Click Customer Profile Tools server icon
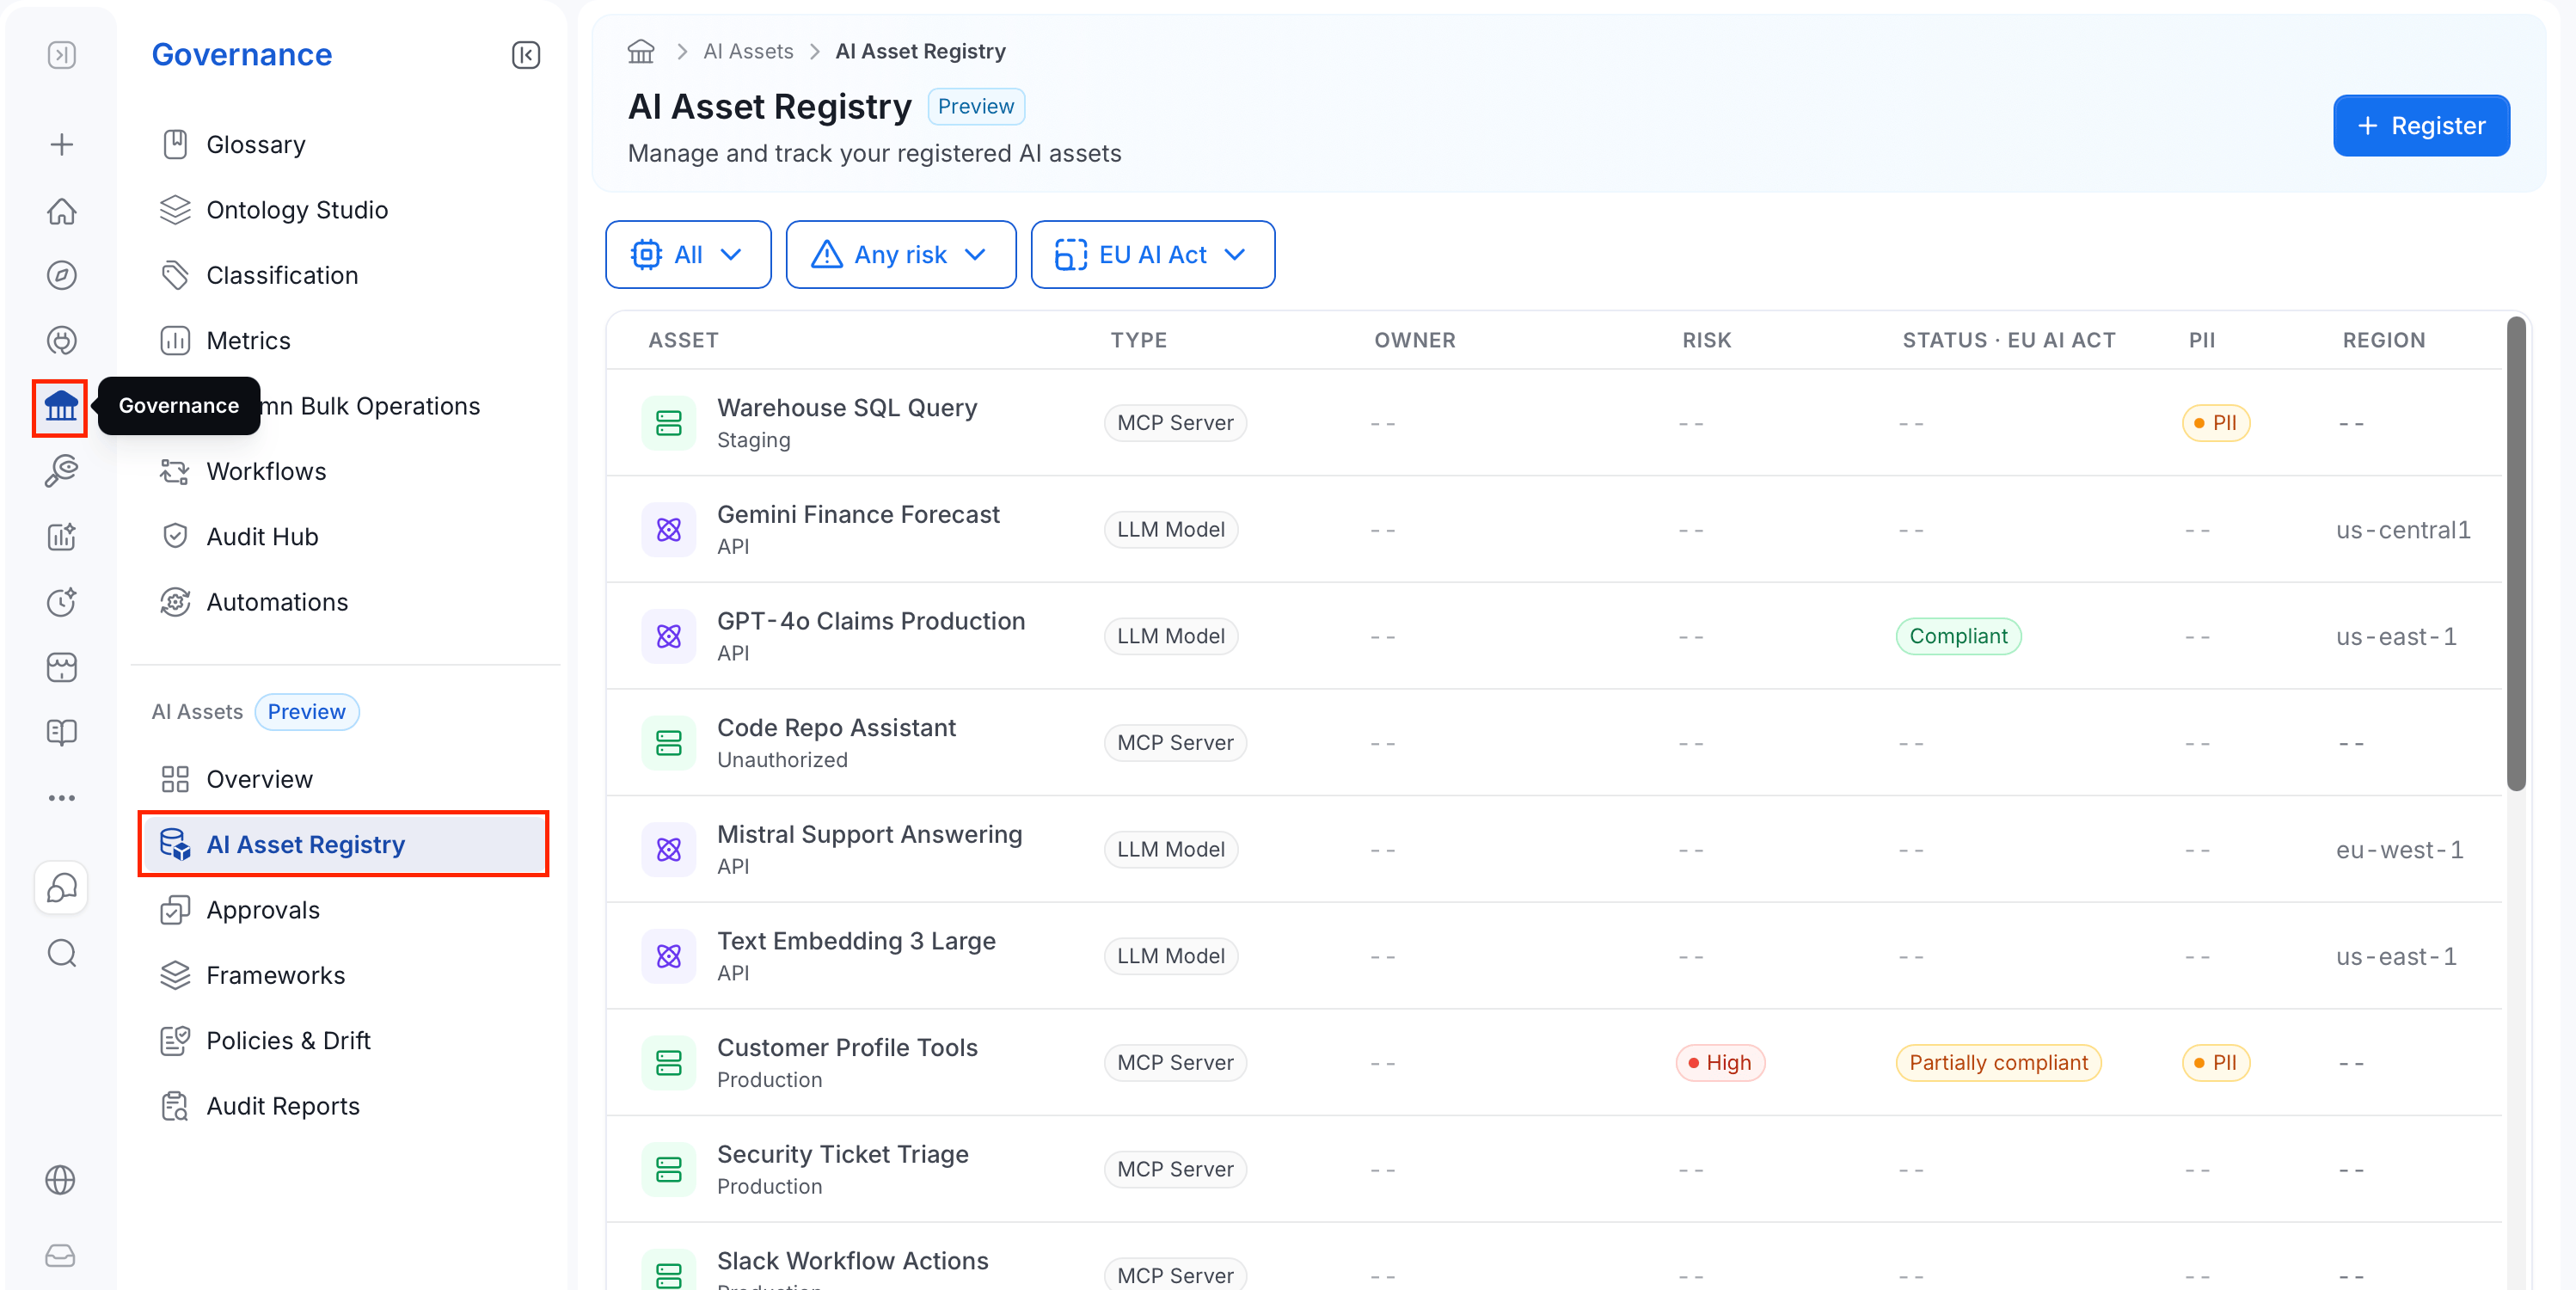2576x1290 pixels. point(669,1063)
